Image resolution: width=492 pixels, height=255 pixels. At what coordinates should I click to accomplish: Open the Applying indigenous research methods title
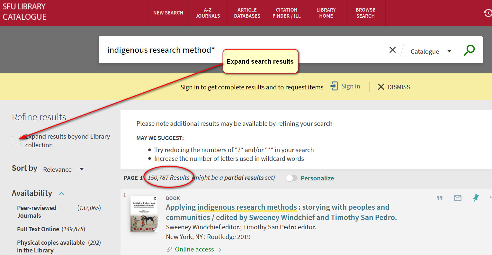coord(281,212)
